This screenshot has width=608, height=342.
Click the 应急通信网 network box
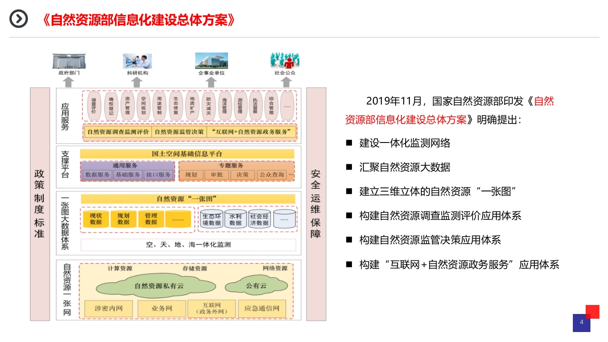coord(262,309)
